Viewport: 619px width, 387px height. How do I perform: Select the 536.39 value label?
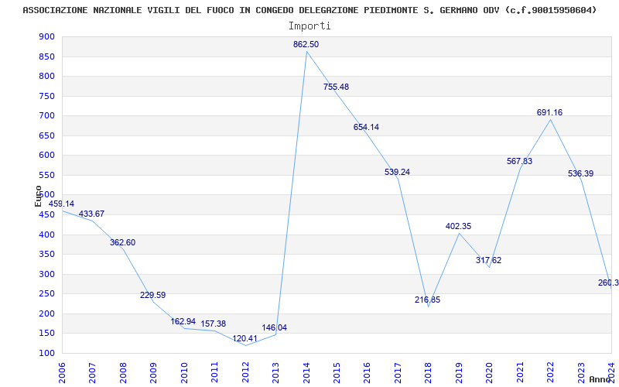tap(580, 173)
